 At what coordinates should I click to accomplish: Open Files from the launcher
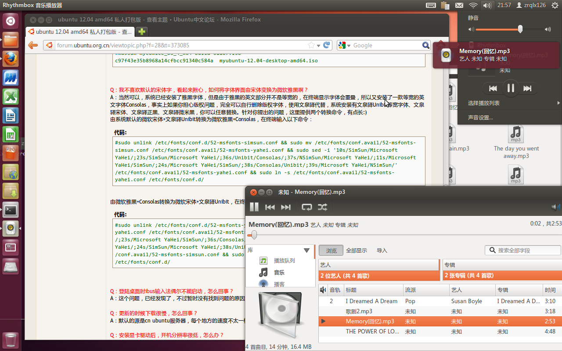(x=11, y=40)
